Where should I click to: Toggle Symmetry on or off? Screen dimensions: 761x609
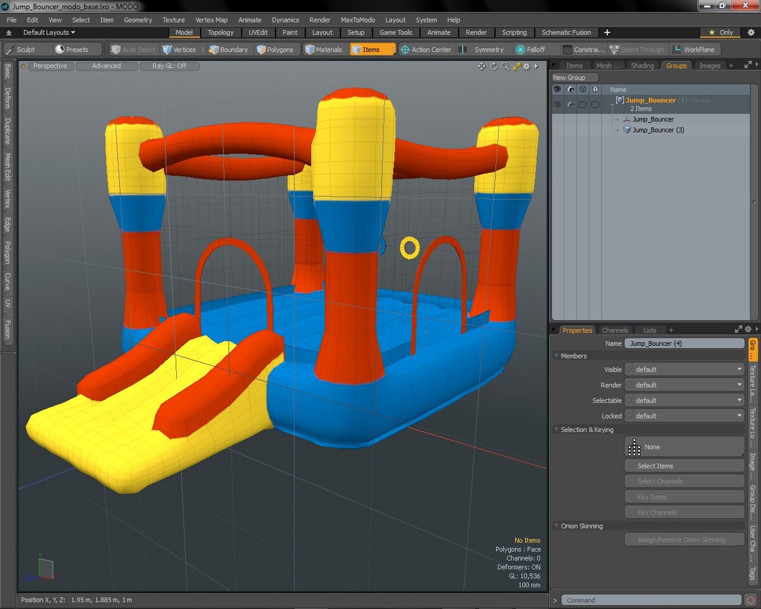point(483,50)
